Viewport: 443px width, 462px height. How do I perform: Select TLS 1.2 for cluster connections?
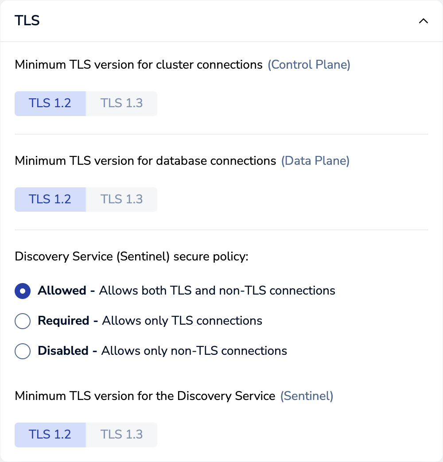click(x=50, y=103)
